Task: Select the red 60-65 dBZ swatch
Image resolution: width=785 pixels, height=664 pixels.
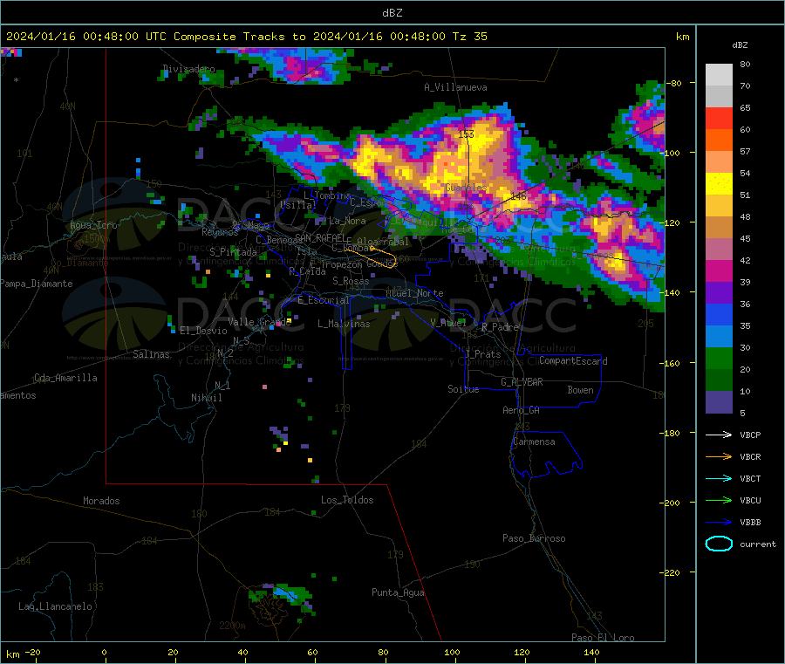Action: pos(719,119)
